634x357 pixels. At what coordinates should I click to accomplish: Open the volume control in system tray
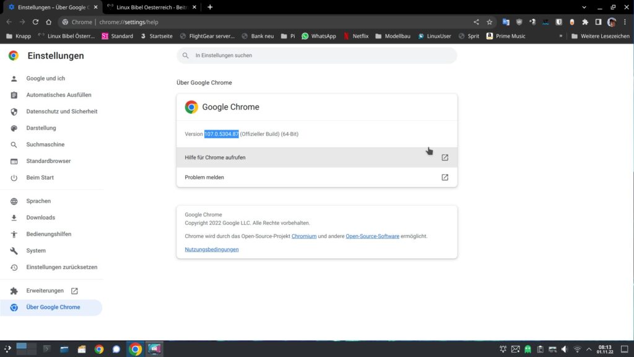[x=565, y=350]
